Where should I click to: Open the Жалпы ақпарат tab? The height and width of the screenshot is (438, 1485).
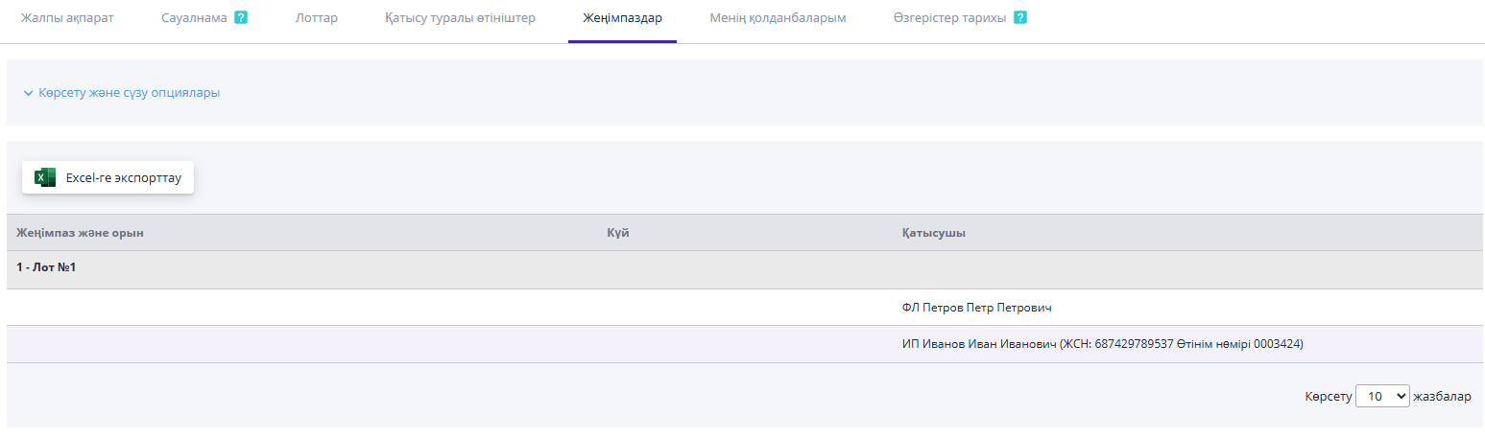tap(67, 17)
